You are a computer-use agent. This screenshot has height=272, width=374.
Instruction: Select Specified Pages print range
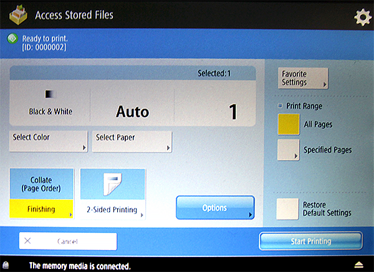click(x=289, y=150)
